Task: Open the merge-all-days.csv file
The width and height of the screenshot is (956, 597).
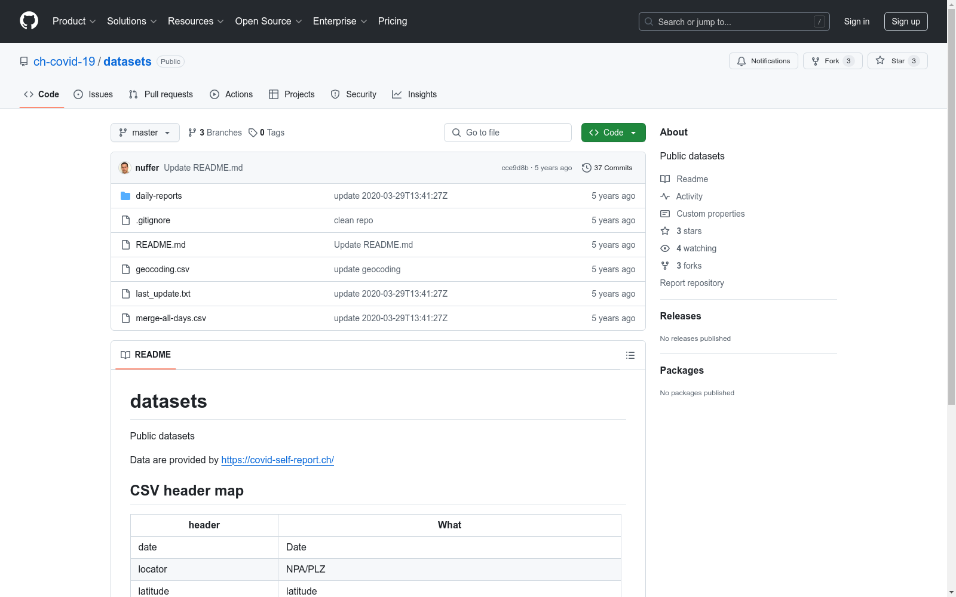Action: 171,318
